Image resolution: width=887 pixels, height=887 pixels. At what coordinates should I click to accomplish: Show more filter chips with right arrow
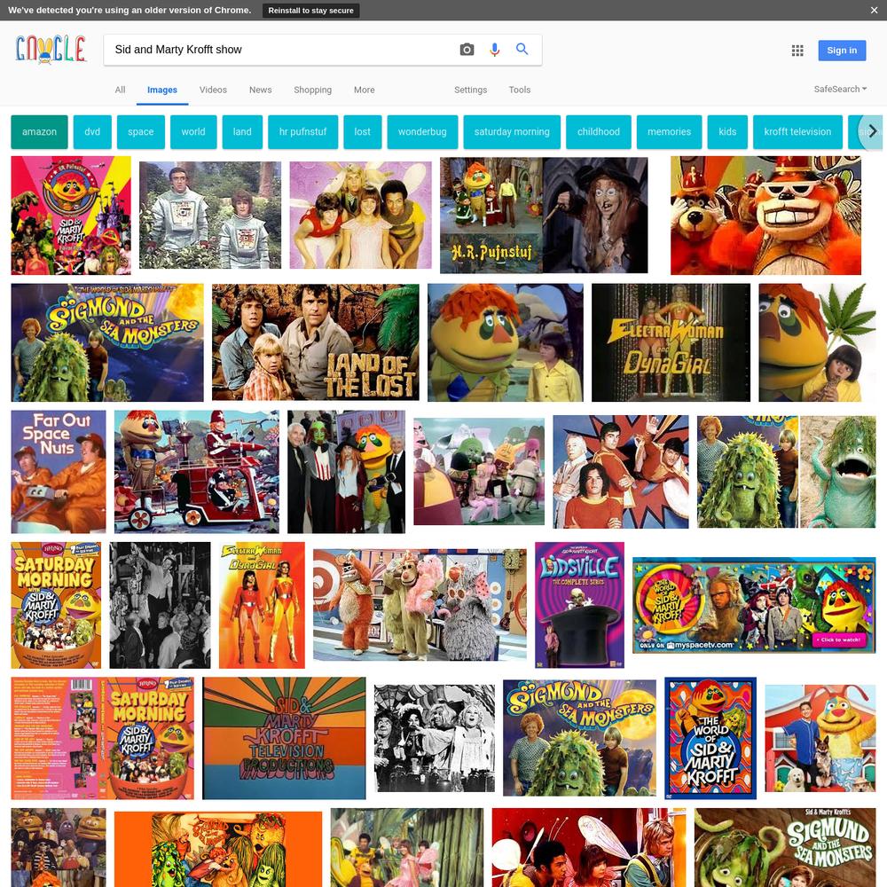[x=872, y=131]
